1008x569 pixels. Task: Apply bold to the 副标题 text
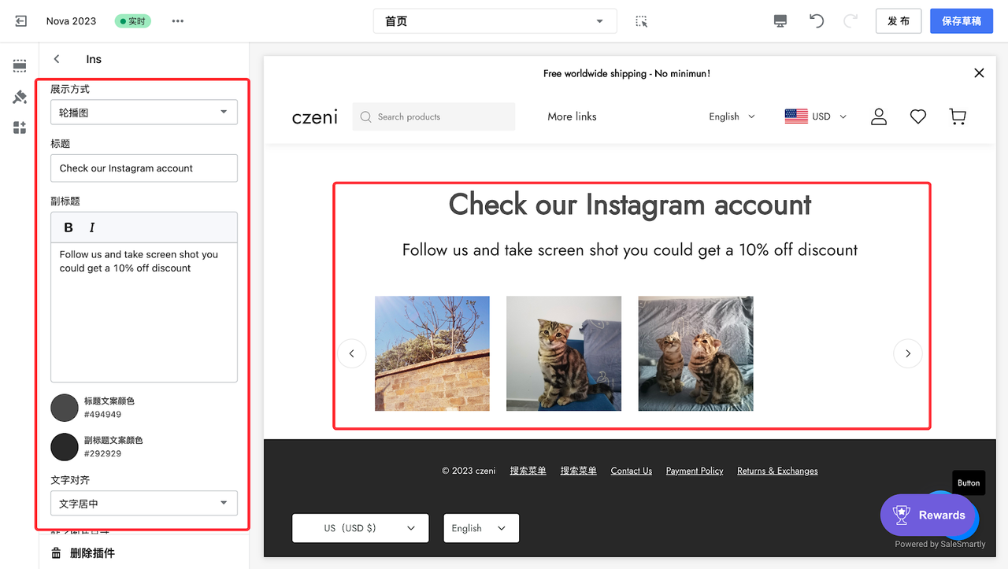[69, 227]
